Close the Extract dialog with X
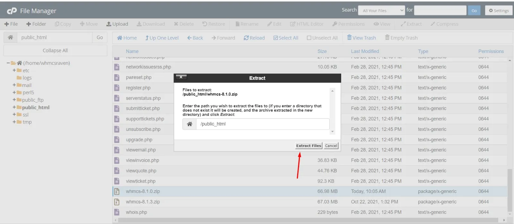514x224 pixels. tap(181, 77)
